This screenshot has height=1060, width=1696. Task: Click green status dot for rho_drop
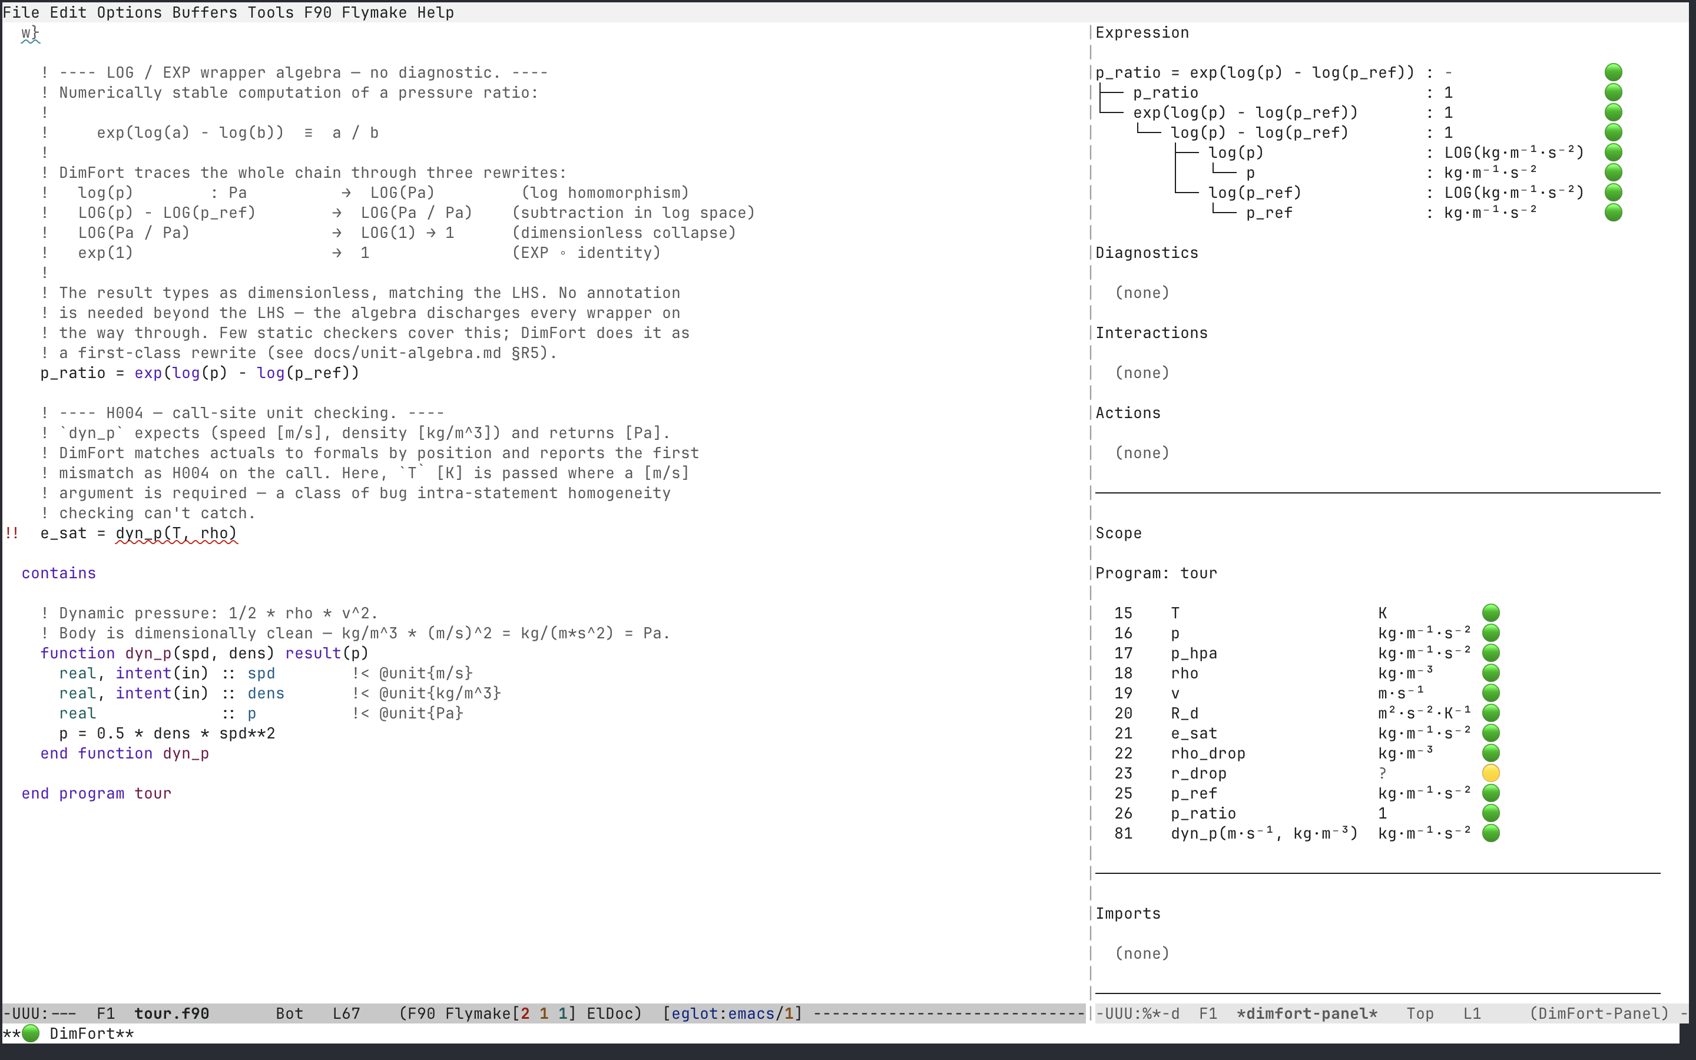pos(1491,753)
